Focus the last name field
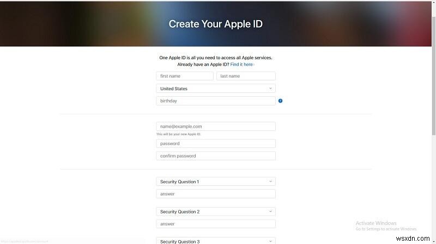436x244 pixels. 246,76
